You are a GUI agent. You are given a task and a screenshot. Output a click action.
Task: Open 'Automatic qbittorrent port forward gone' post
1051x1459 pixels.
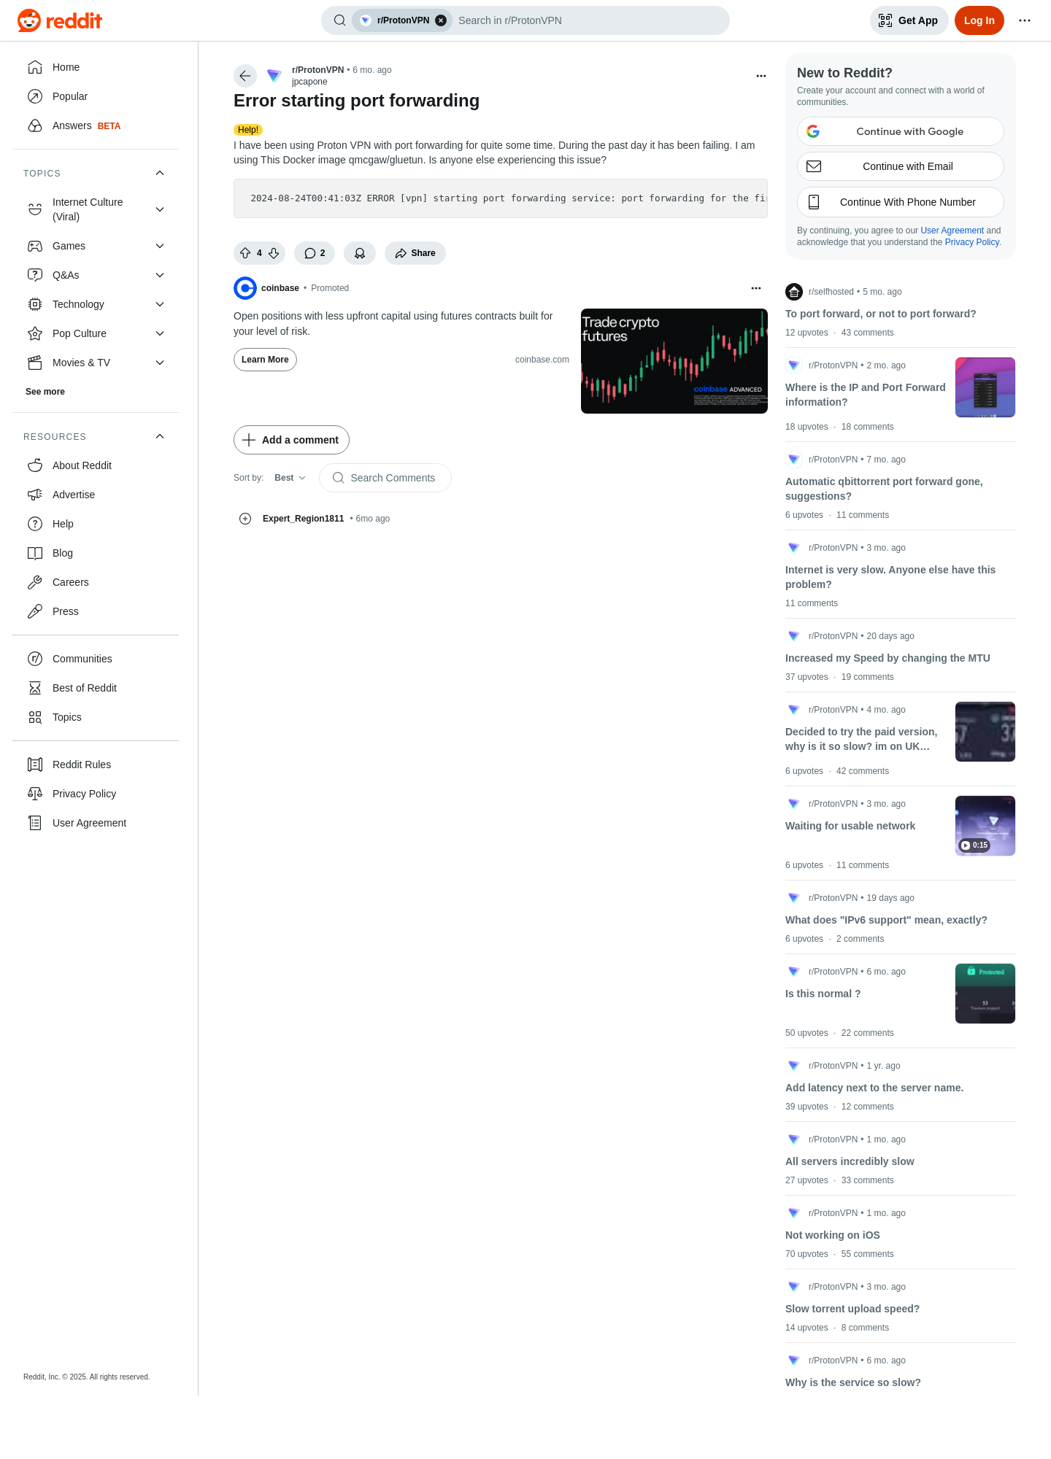[x=884, y=489]
